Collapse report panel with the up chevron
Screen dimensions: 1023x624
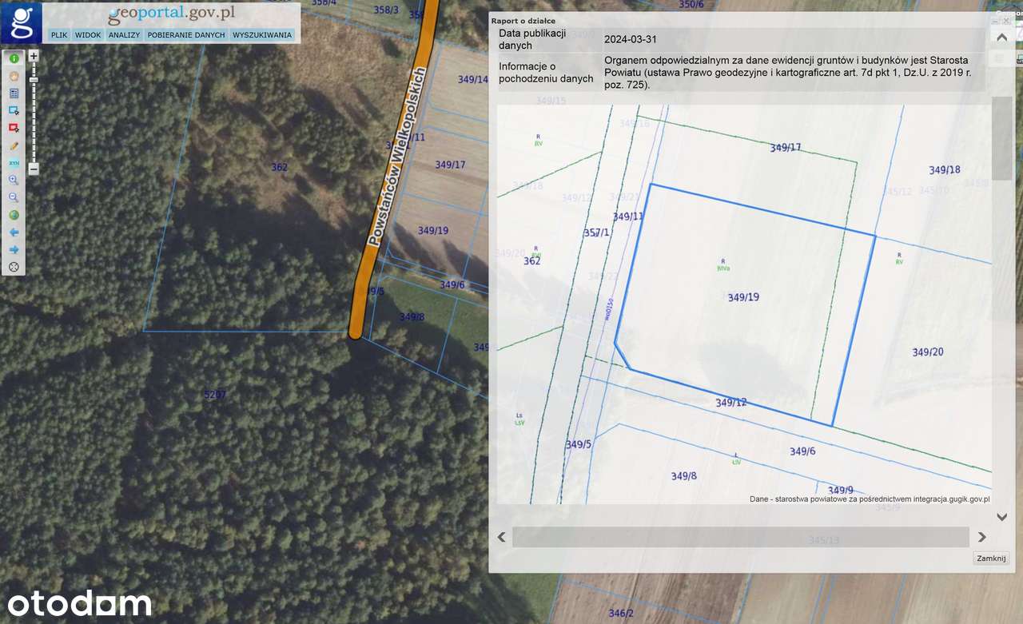pyautogui.click(x=1001, y=37)
